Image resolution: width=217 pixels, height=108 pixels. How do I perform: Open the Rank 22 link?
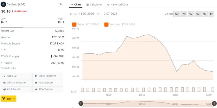click(x=16, y=76)
